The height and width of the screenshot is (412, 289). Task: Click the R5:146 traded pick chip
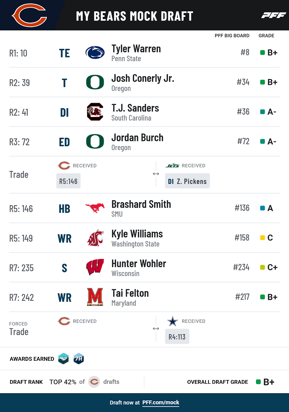pos(68,181)
